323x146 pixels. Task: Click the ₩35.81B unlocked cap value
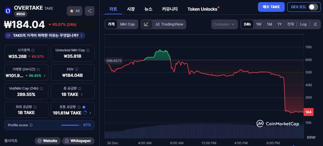click(x=73, y=56)
